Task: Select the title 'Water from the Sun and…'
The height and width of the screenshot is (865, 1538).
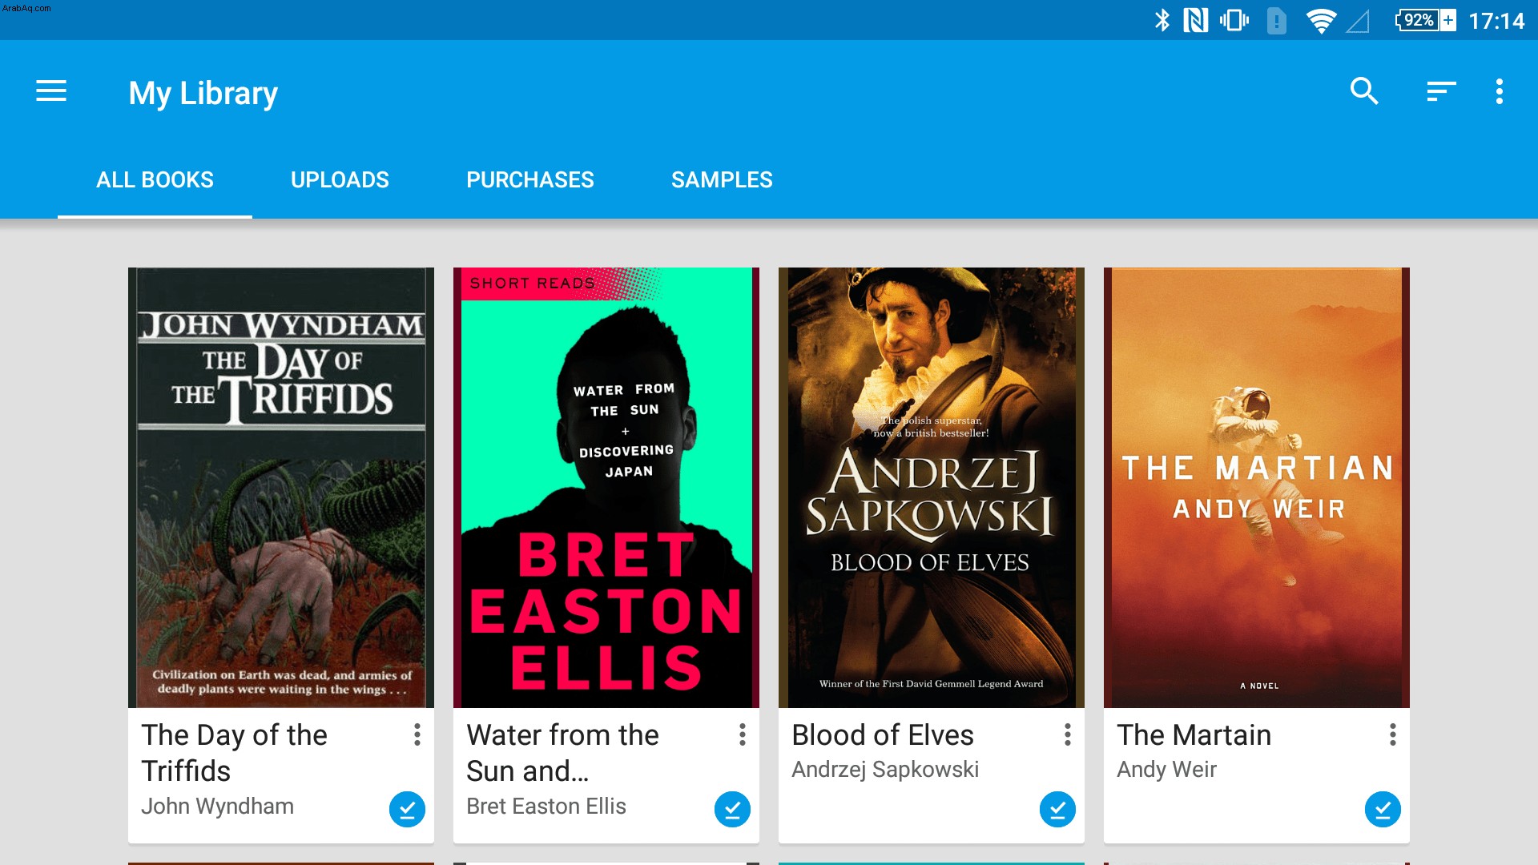Action: 562,753
